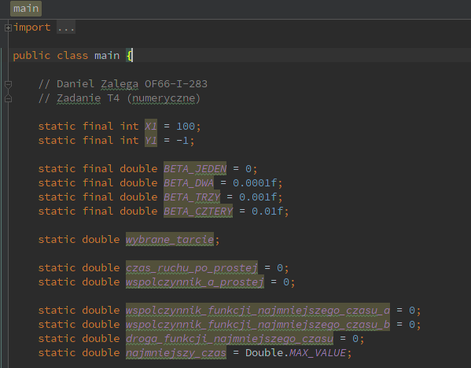Click the BETA_CZTERY constant
471x368 pixels.
198,212
